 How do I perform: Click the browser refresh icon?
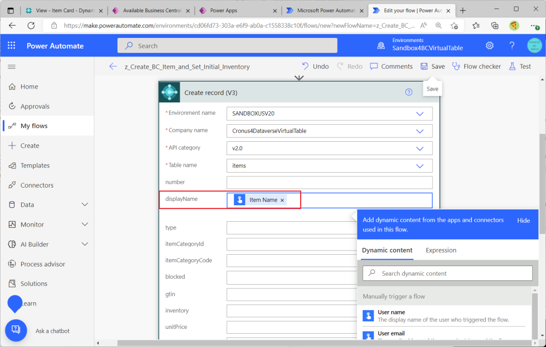click(31, 26)
